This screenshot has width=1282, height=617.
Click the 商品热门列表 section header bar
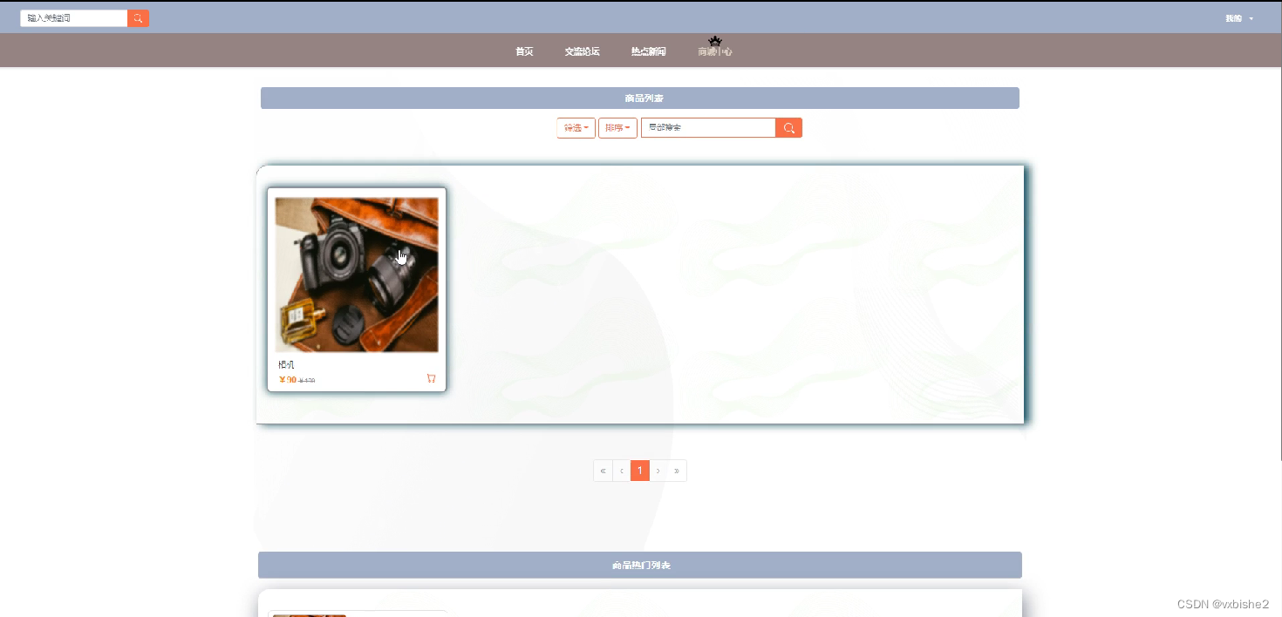640,565
